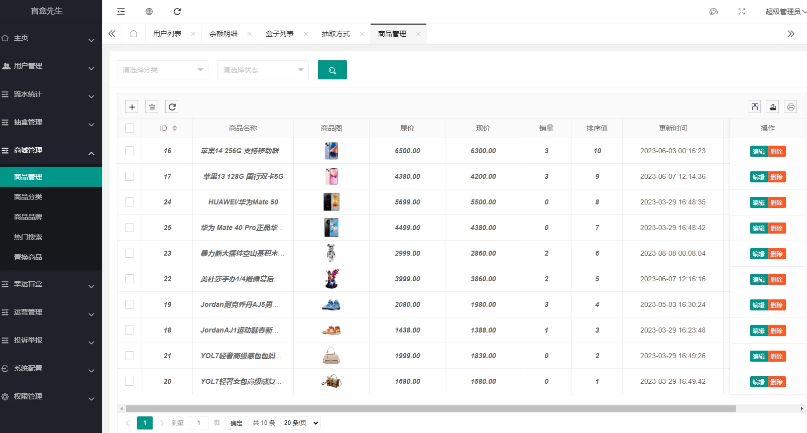Open the globe website icon
807x433 pixels.
pyautogui.click(x=149, y=12)
